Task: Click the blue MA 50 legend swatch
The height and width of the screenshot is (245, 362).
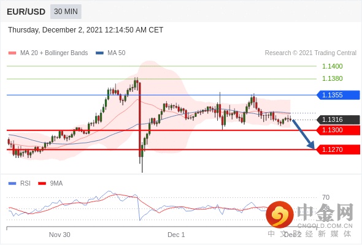Action: point(99,53)
